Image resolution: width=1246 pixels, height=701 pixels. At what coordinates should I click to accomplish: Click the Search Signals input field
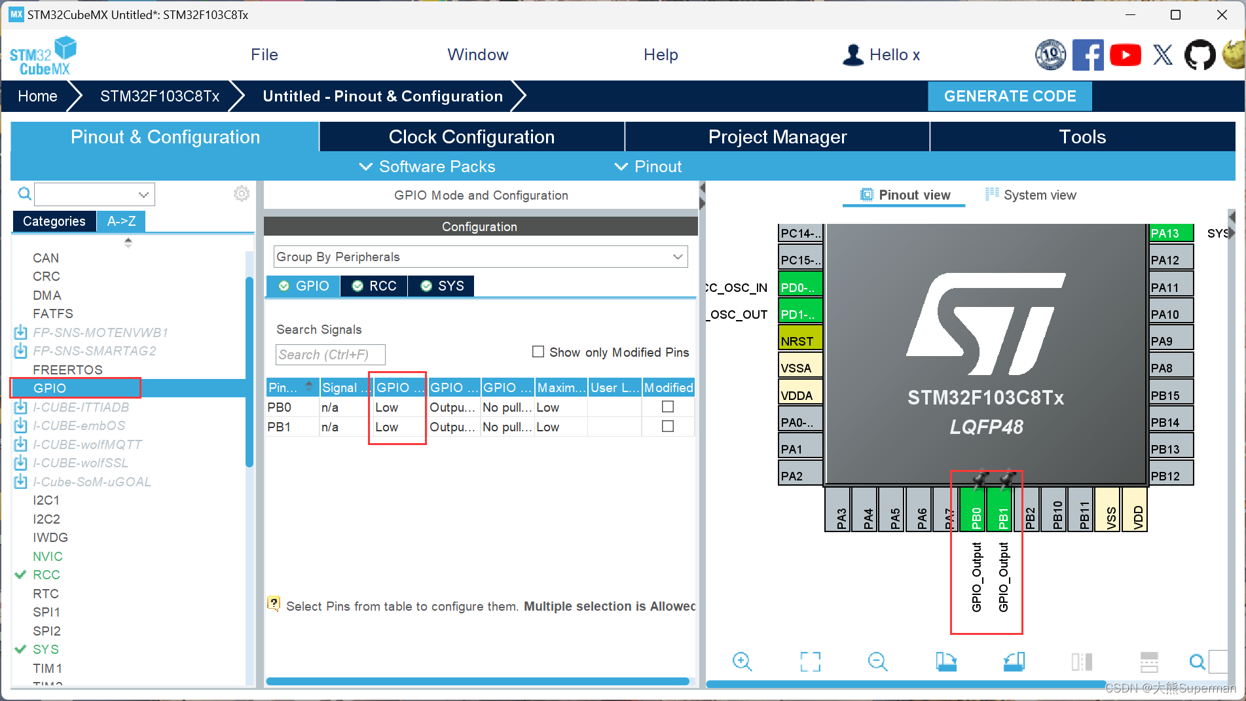(330, 354)
